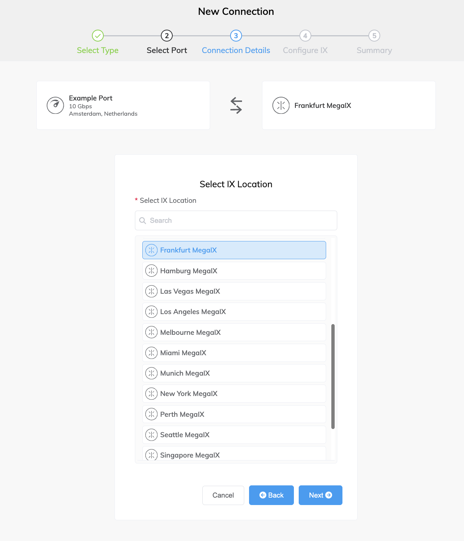This screenshot has width=464, height=541.
Task: Open the Summary step circle
Action: coord(374,36)
